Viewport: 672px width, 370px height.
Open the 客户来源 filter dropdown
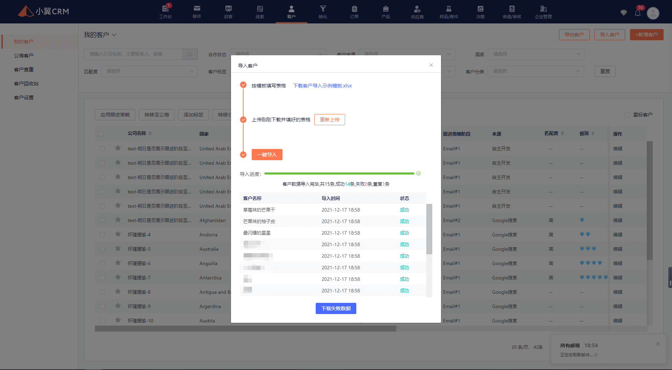click(x=407, y=54)
